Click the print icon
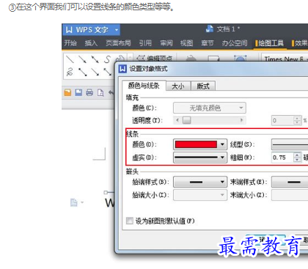The height and width of the screenshot is (269, 308). click(x=89, y=92)
